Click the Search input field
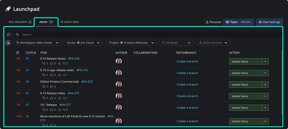 [148, 35]
